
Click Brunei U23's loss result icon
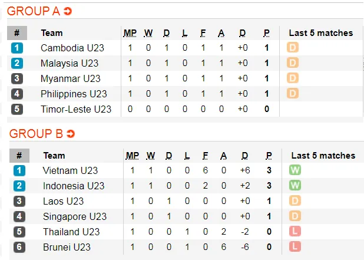click(x=295, y=247)
